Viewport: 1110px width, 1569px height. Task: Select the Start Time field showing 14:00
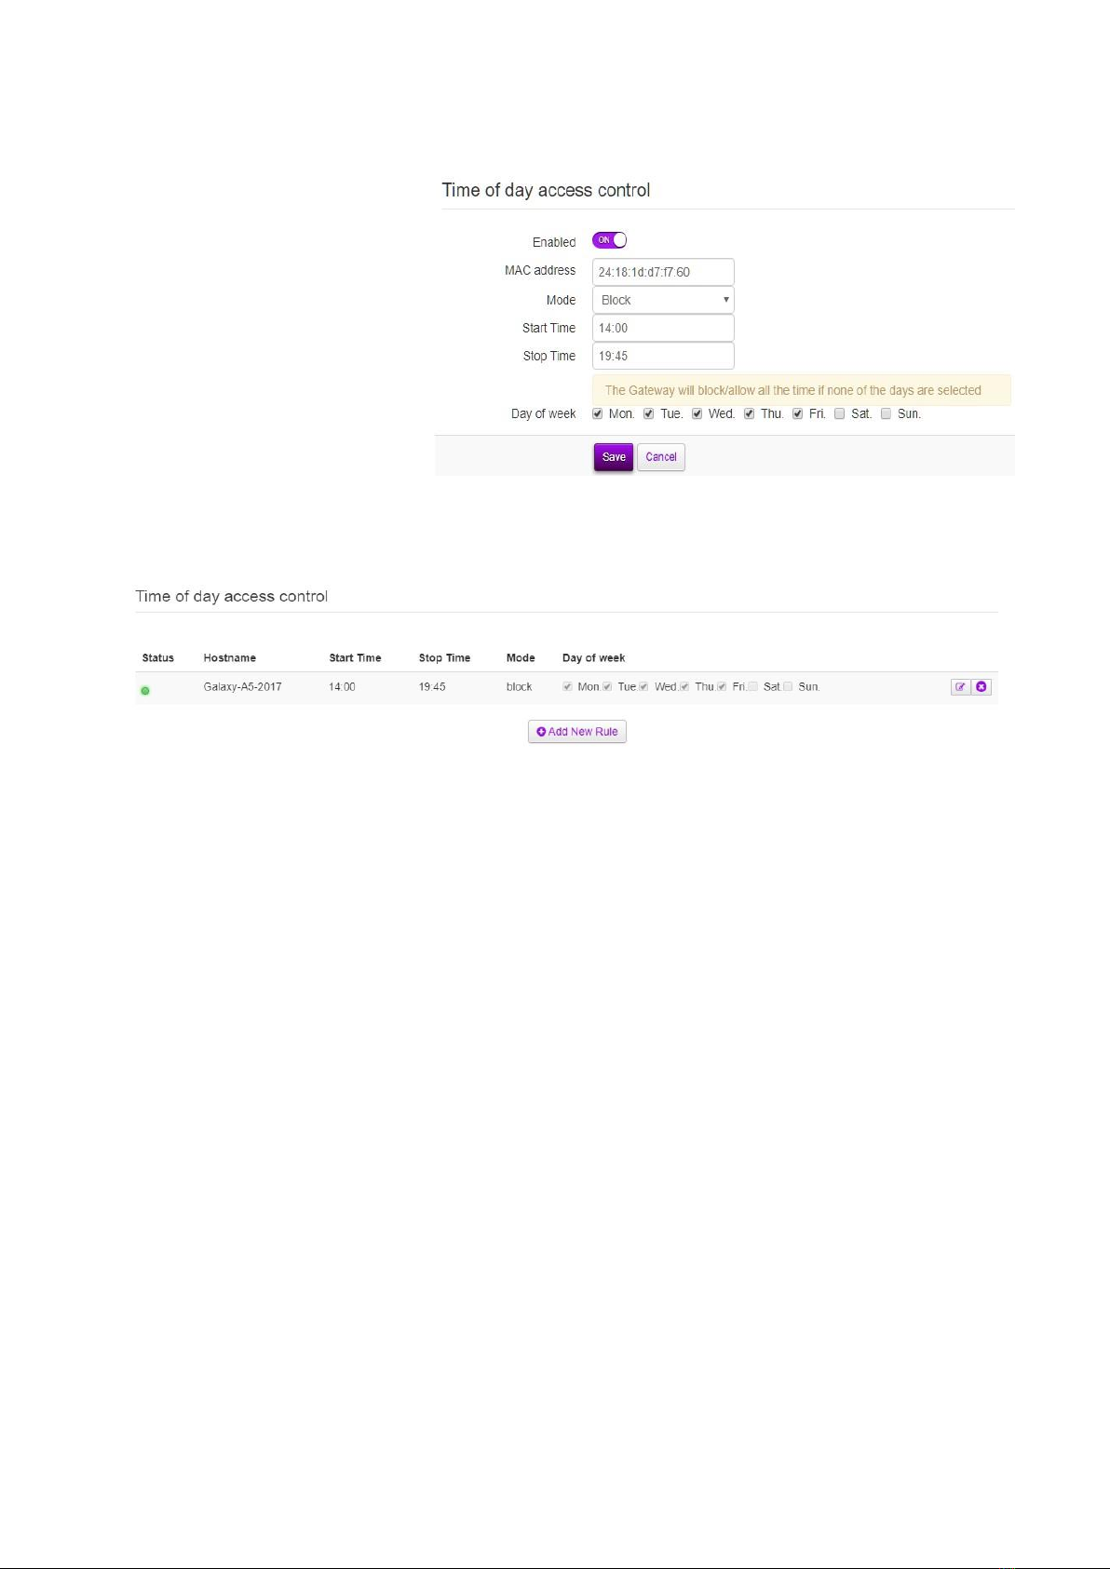663,328
